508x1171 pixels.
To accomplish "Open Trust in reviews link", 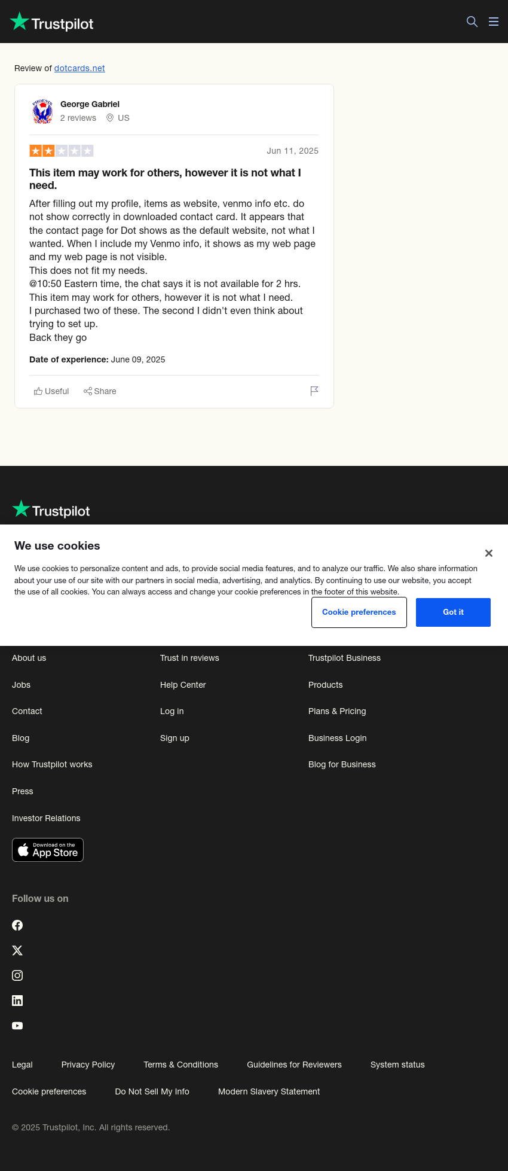I will click(189, 658).
